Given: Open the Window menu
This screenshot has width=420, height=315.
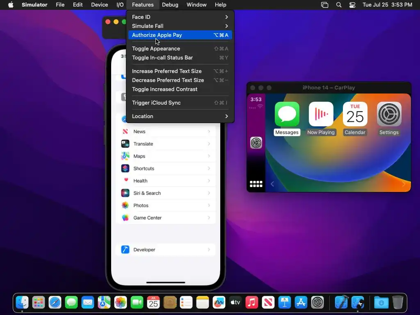Looking at the screenshot, I should (196, 5).
